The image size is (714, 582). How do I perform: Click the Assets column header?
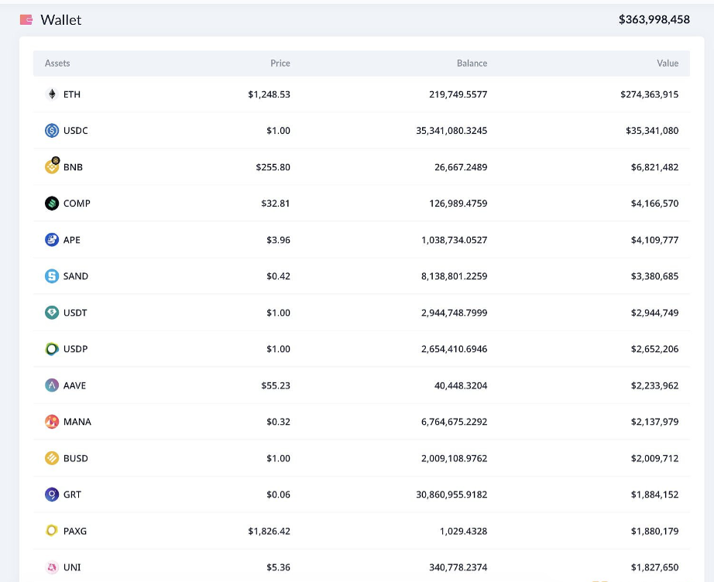tap(57, 63)
